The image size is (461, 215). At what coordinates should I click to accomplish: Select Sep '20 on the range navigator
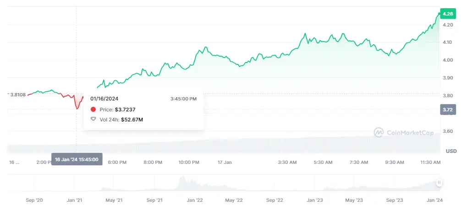pos(35,200)
